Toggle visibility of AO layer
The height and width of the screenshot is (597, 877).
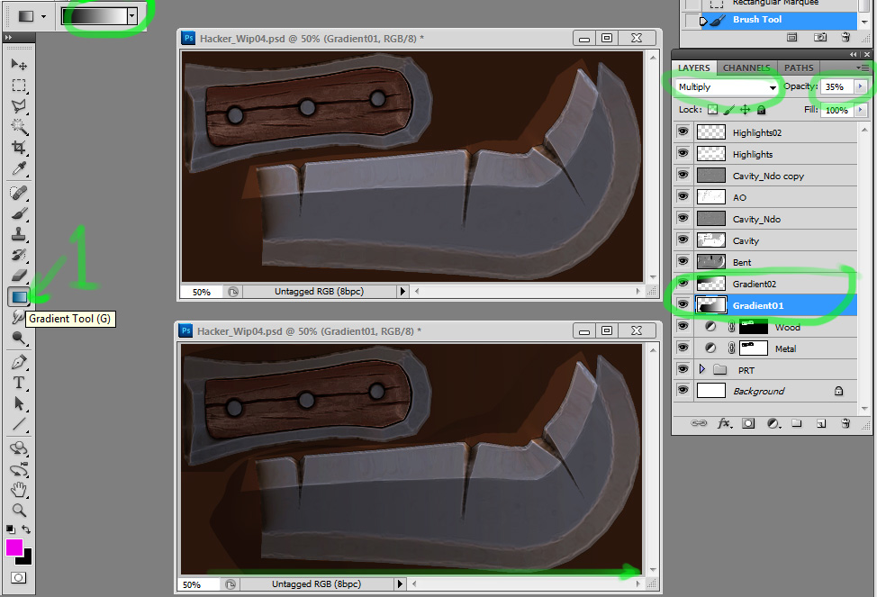coord(683,196)
